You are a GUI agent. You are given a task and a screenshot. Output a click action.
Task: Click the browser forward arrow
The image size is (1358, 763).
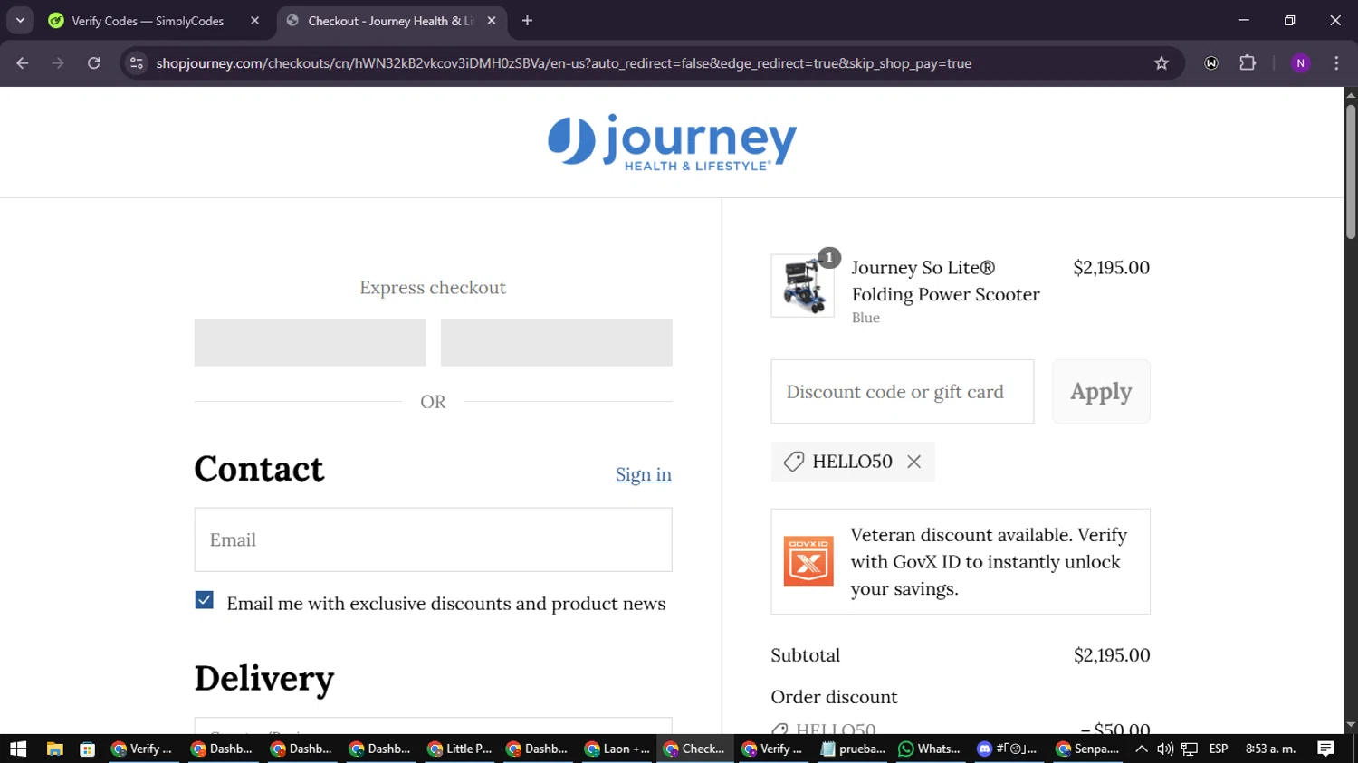(x=58, y=63)
